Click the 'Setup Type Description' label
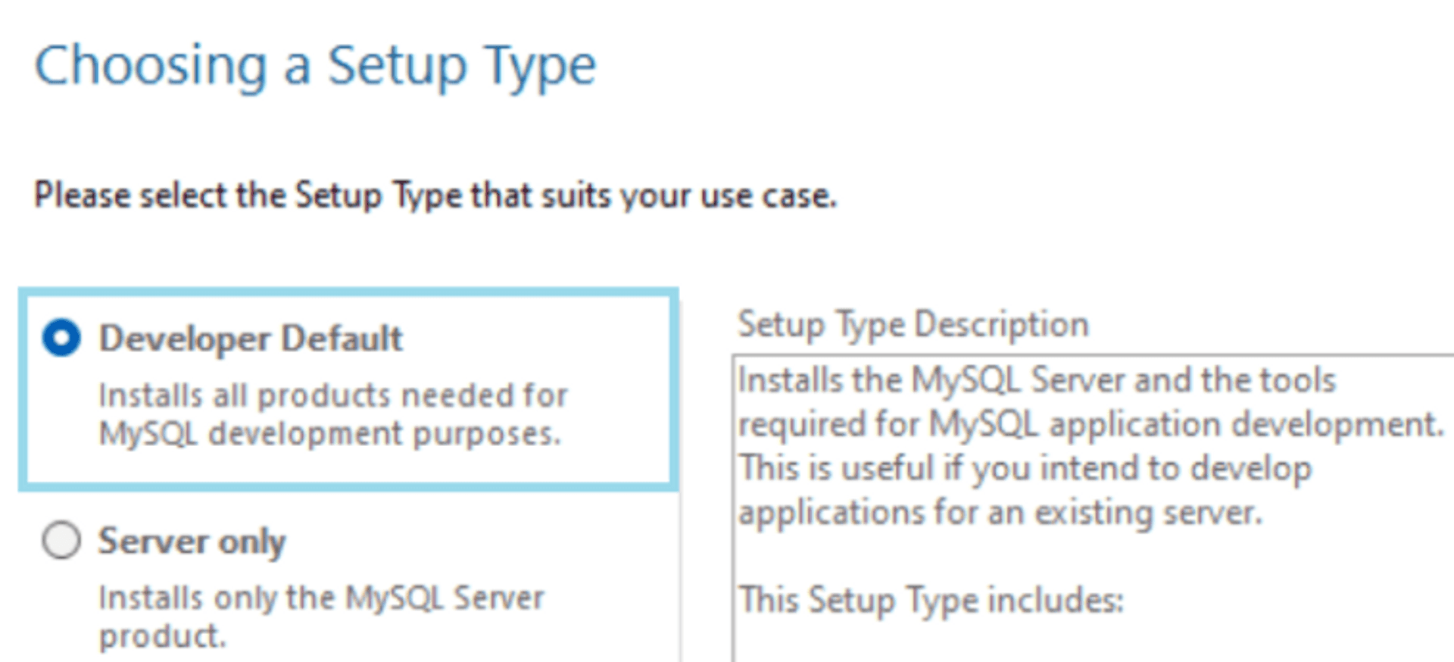This screenshot has width=1454, height=662. (x=913, y=325)
